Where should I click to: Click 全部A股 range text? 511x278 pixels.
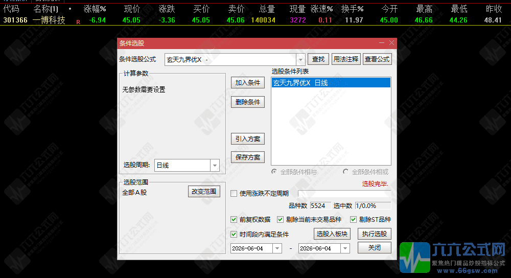coord(134,193)
